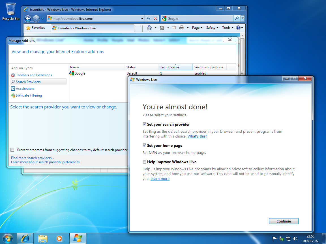Click the Read Mail icon
Image resolution: width=326 pixels, height=244 pixels.
174,28
